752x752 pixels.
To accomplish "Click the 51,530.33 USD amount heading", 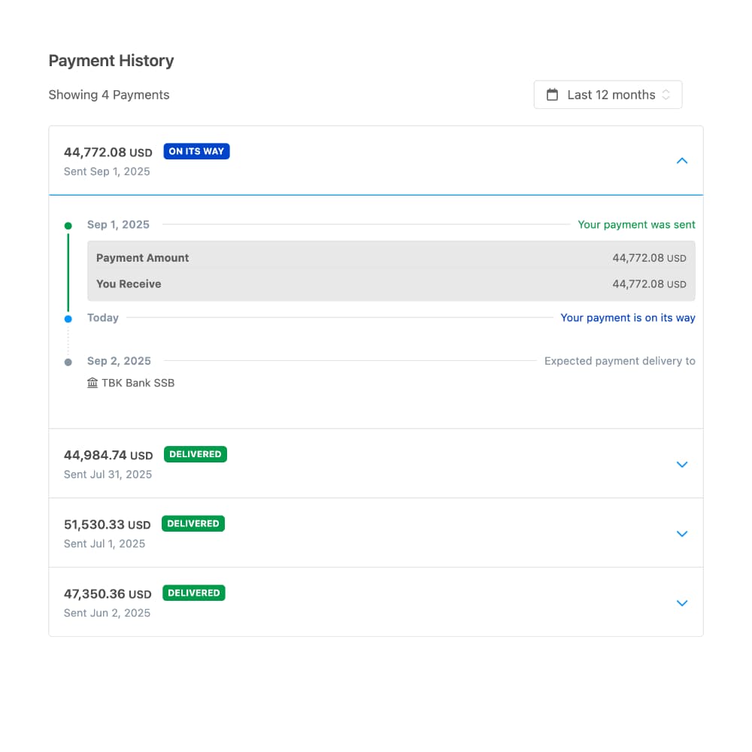I will 108,525.
